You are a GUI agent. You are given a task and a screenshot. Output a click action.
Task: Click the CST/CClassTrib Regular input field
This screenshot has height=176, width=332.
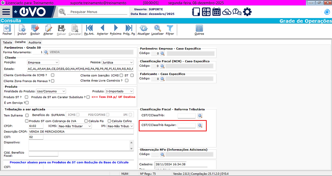[187, 126]
